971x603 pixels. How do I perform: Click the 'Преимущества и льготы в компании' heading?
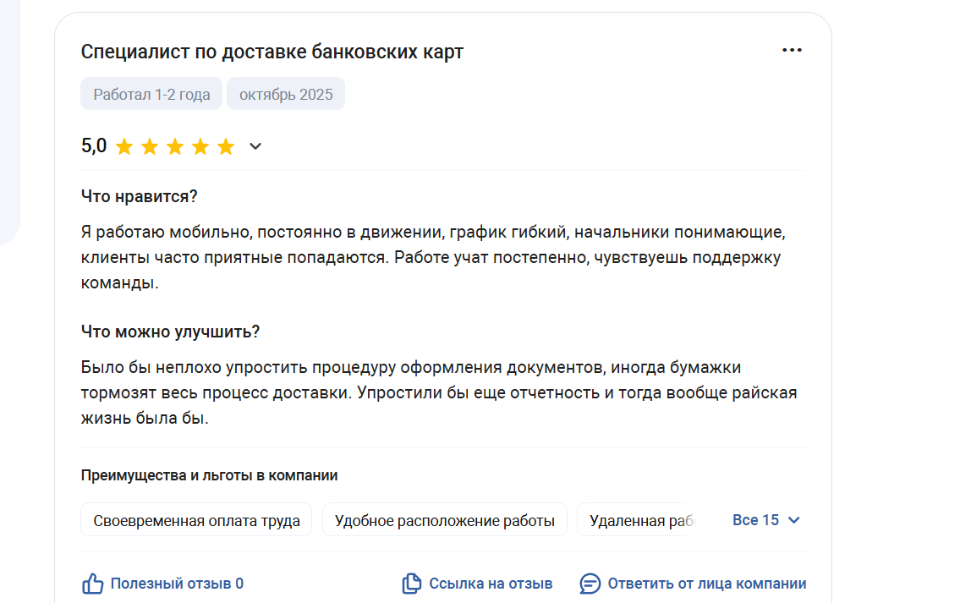pyautogui.click(x=209, y=475)
